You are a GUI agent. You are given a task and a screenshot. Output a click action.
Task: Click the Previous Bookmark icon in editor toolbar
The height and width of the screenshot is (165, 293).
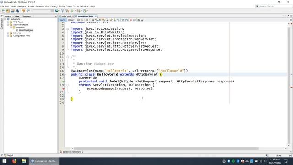[111, 20]
